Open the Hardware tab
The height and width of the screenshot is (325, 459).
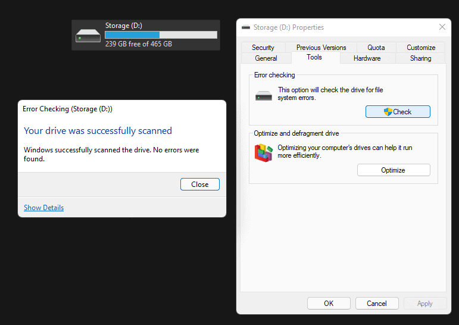tap(367, 58)
